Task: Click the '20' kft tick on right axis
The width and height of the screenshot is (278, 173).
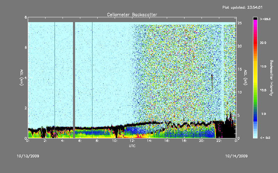Action: pos(240,46)
